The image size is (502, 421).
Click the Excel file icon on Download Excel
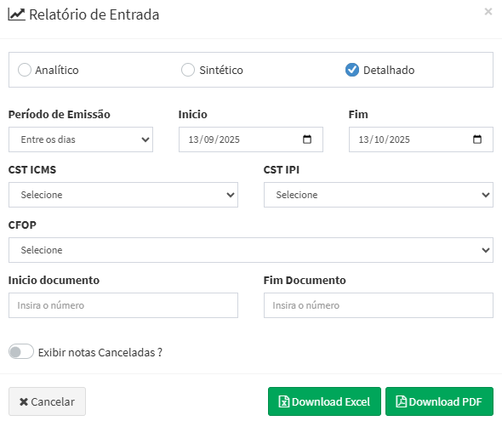point(283,401)
